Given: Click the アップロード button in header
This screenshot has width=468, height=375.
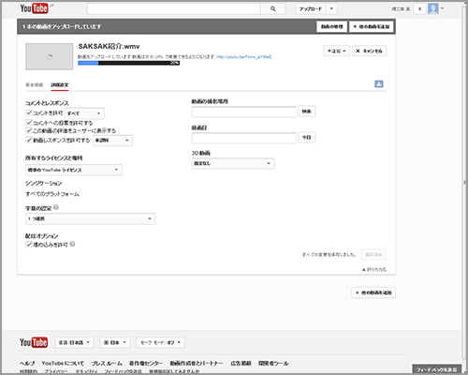Looking at the screenshot, I should [311, 8].
